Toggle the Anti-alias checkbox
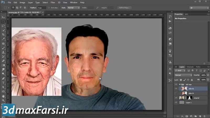210x118 pixels. pyautogui.click(x=49, y=8)
